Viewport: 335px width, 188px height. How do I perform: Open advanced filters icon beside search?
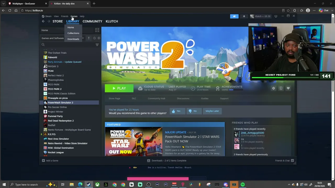[x=97, y=45]
